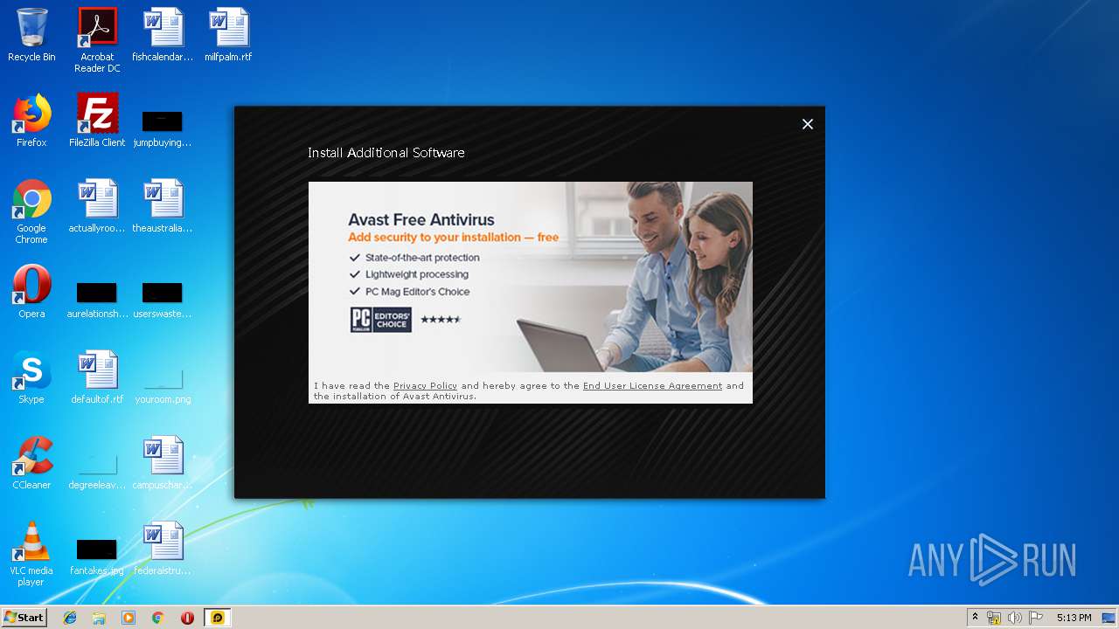Open Windows Explorer from the taskbar
Image resolution: width=1119 pixels, height=629 pixels.
[99, 618]
